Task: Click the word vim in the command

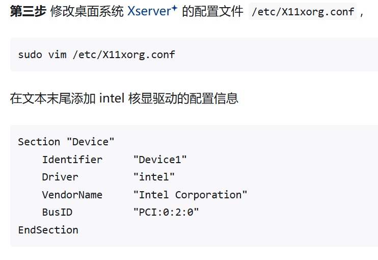Action: [57, 55]
